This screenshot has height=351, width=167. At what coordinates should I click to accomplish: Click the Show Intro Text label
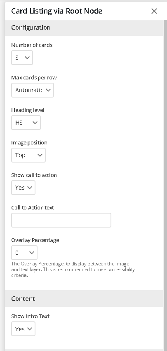point(30,316)
